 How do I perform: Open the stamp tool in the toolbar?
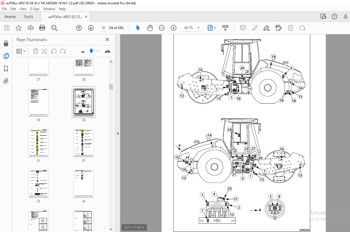278,28
